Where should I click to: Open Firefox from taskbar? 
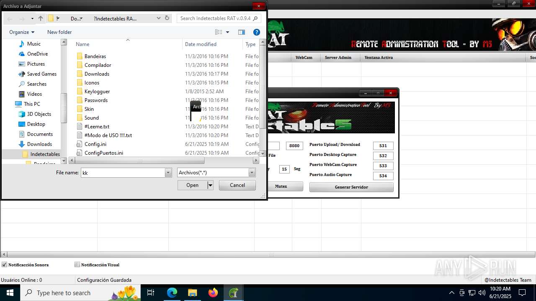213,293
